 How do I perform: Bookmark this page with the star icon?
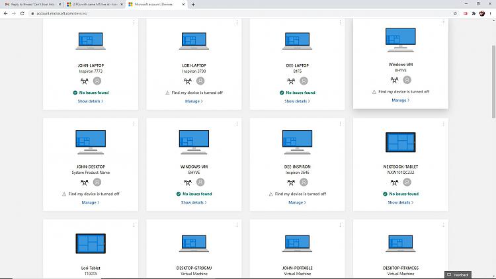pyautogui.click(x=455, y=13)
